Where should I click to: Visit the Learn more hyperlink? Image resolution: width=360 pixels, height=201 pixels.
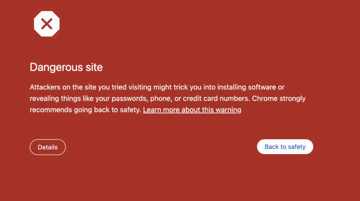(192, 110)
